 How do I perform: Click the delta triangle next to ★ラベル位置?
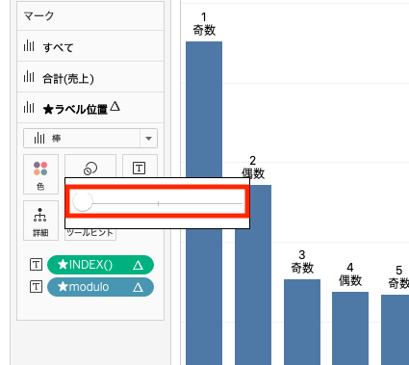click(115, 106)
